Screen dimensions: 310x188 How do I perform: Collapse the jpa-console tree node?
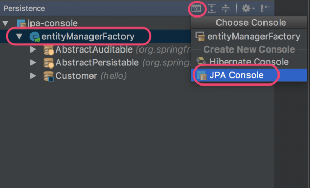(x=5, y=23)
